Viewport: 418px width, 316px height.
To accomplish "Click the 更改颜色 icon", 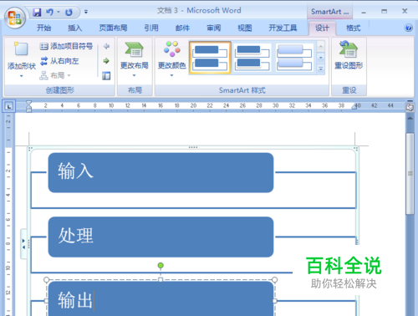I will [172, 48].
